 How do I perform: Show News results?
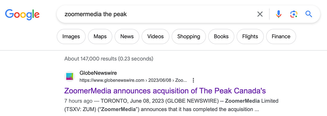pyautogui.click(x=127, y=36)
